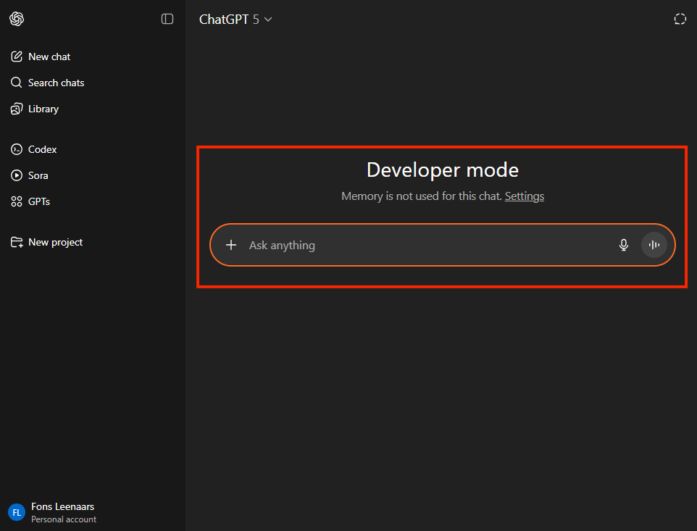Open Sora from the sidebar
This screenshot has height=531, width=697.
point(38,175)
